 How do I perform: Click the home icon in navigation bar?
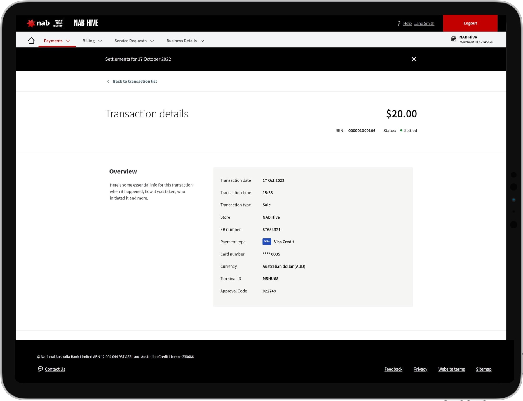coord(31,41)
